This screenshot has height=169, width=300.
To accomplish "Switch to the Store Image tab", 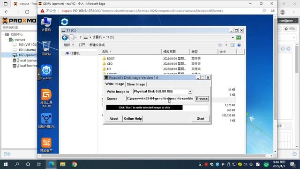I will 136,84.
